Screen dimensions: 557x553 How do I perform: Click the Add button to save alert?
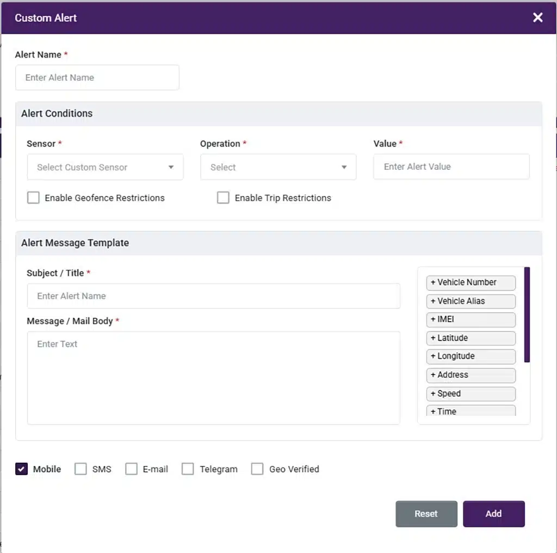coord(493,513)
